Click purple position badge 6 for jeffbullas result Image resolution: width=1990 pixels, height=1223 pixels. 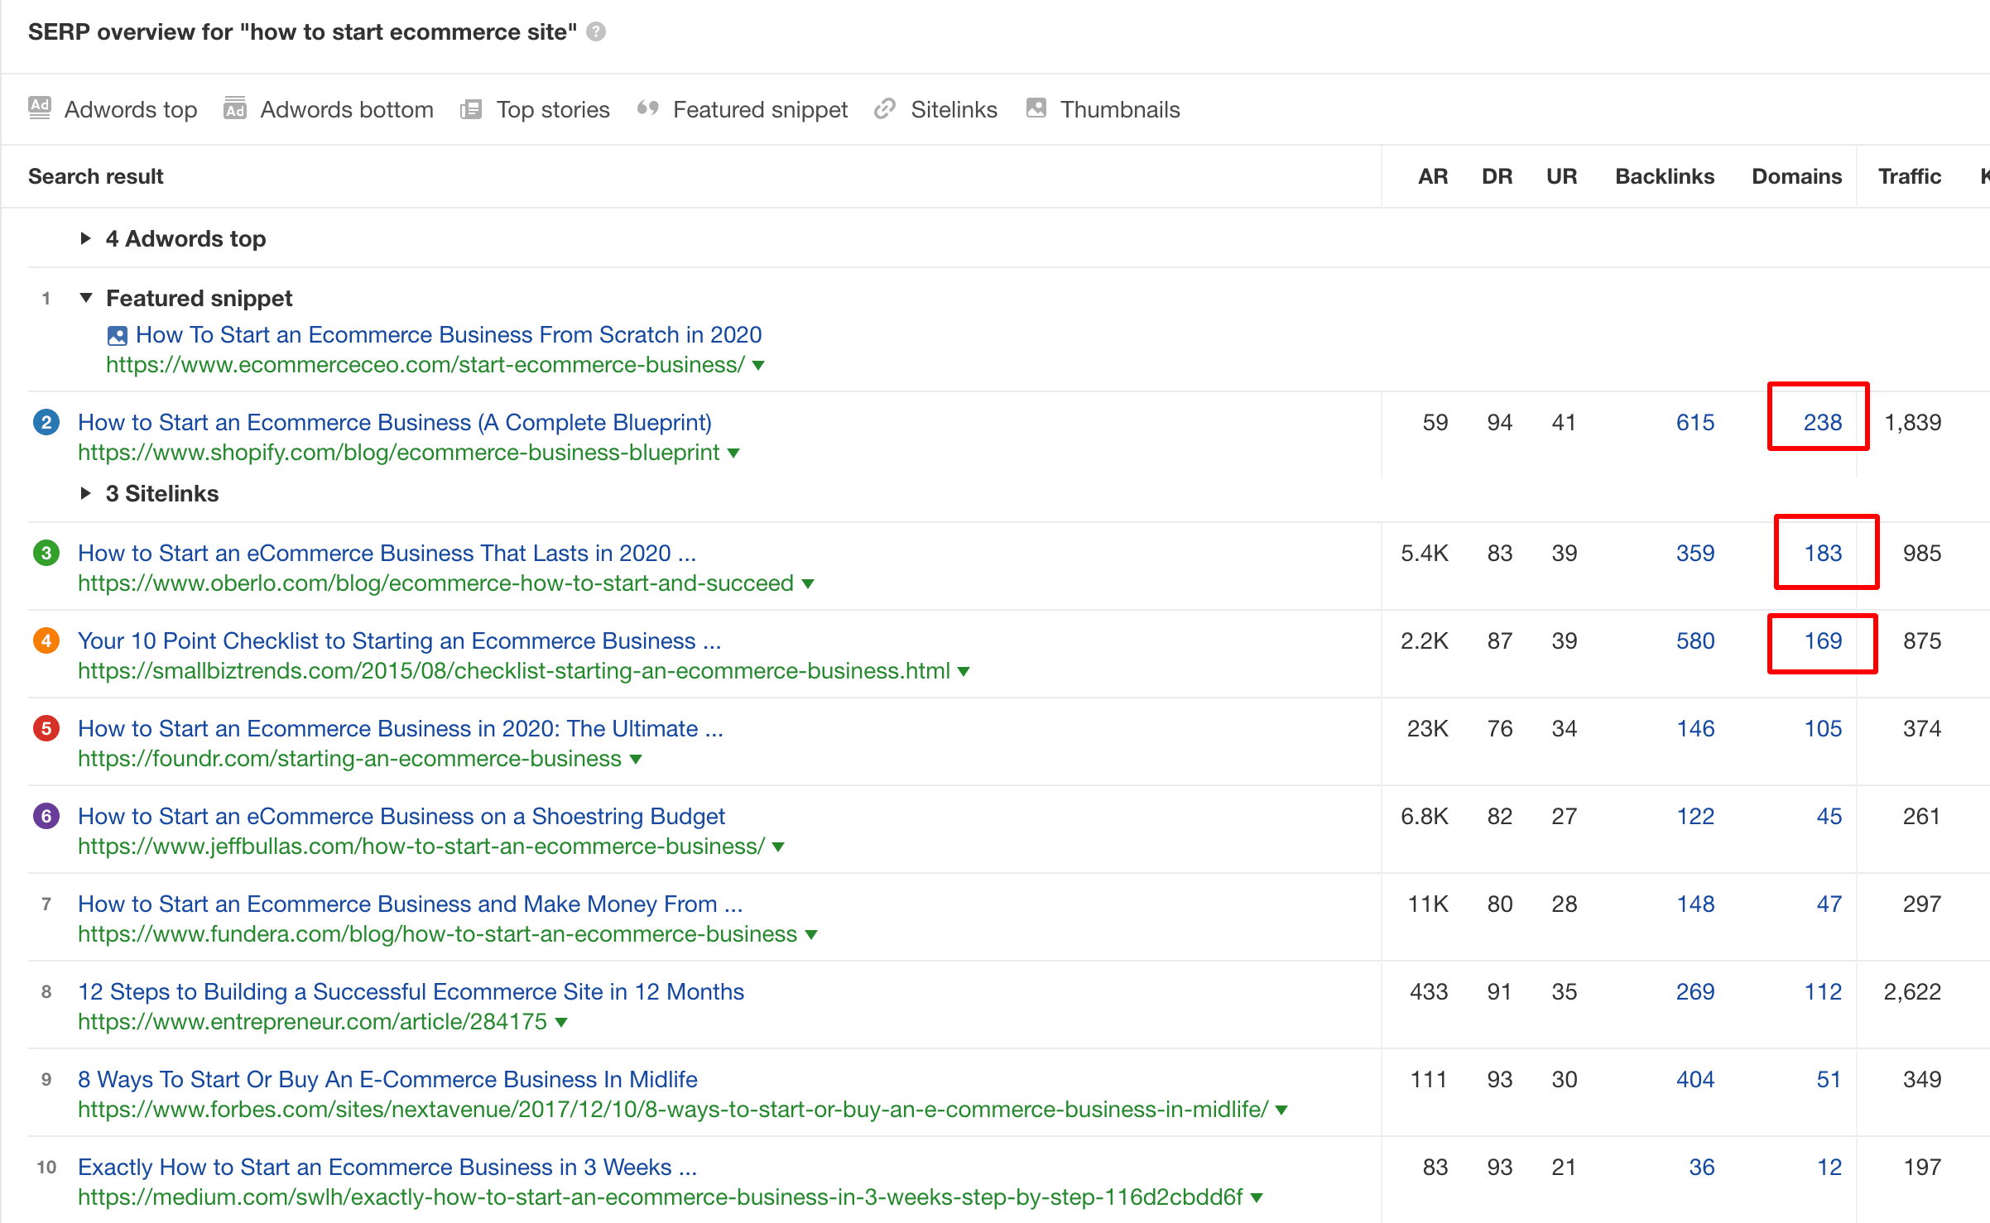[x=46, y=816]
